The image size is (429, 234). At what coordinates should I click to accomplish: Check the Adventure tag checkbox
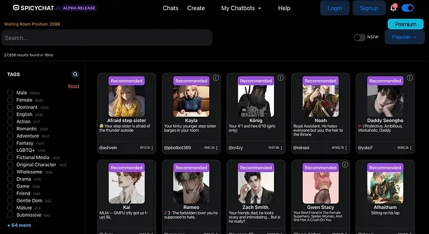pyautogui.click(x=10, y=136)
